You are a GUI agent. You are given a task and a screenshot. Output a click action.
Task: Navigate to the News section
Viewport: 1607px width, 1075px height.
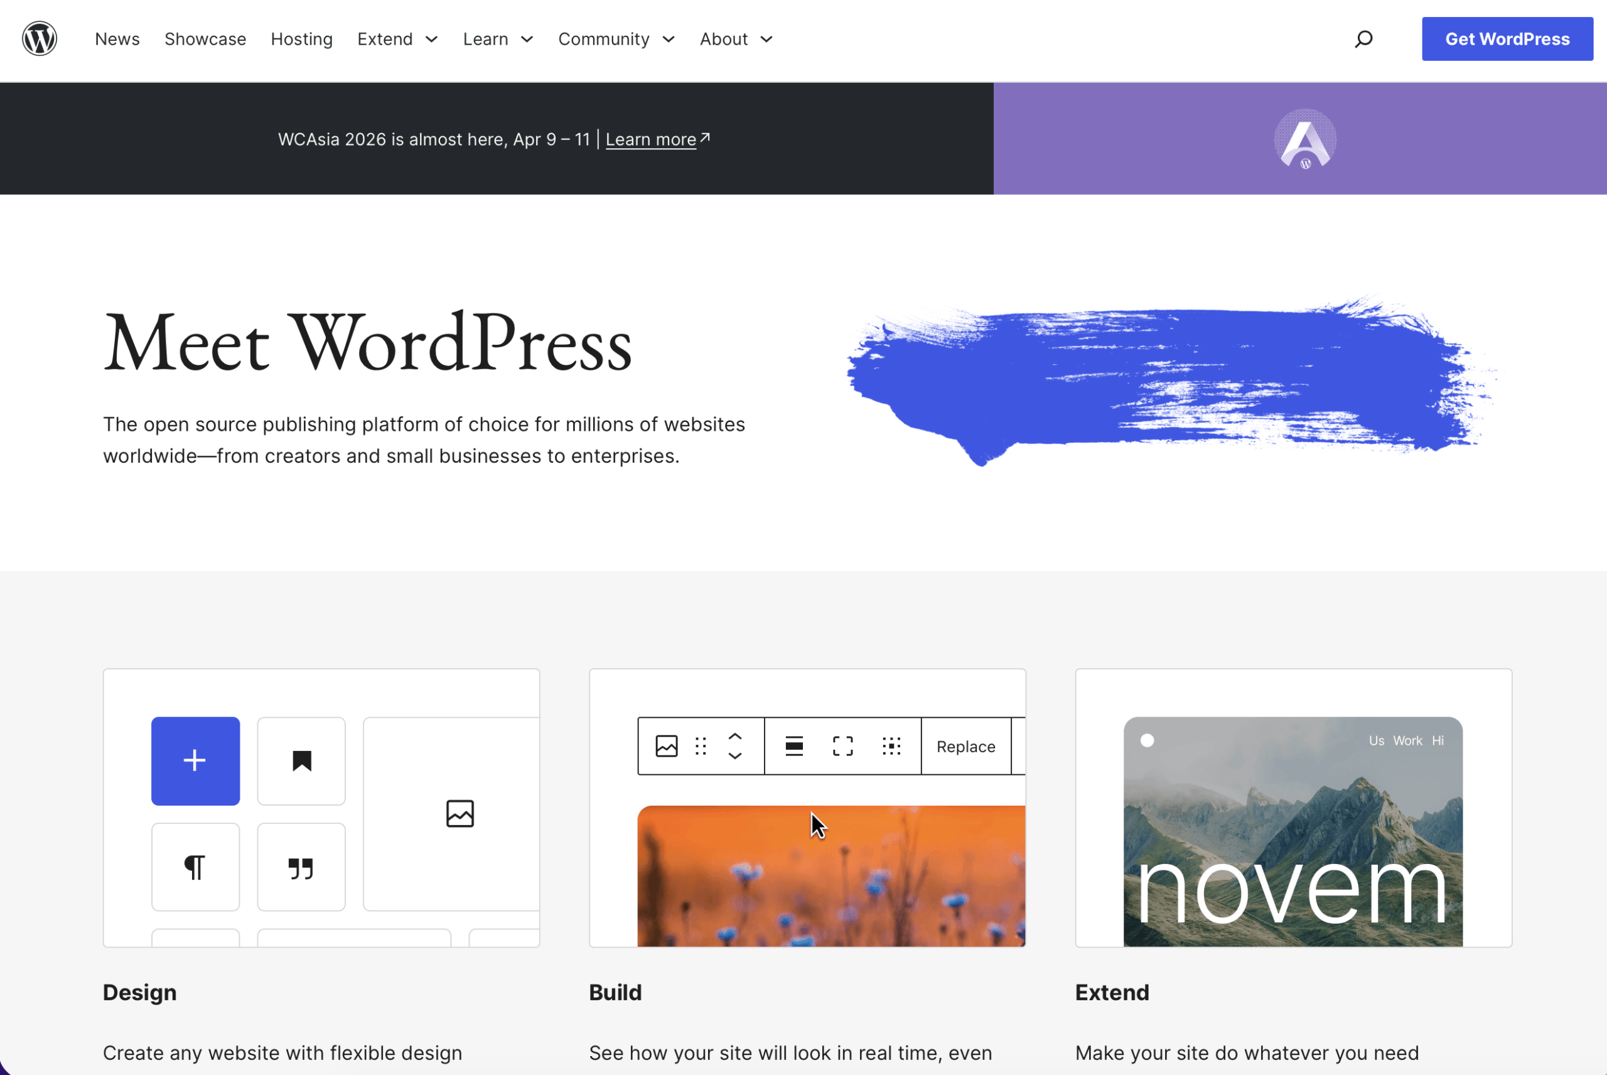tap(117, 39)
